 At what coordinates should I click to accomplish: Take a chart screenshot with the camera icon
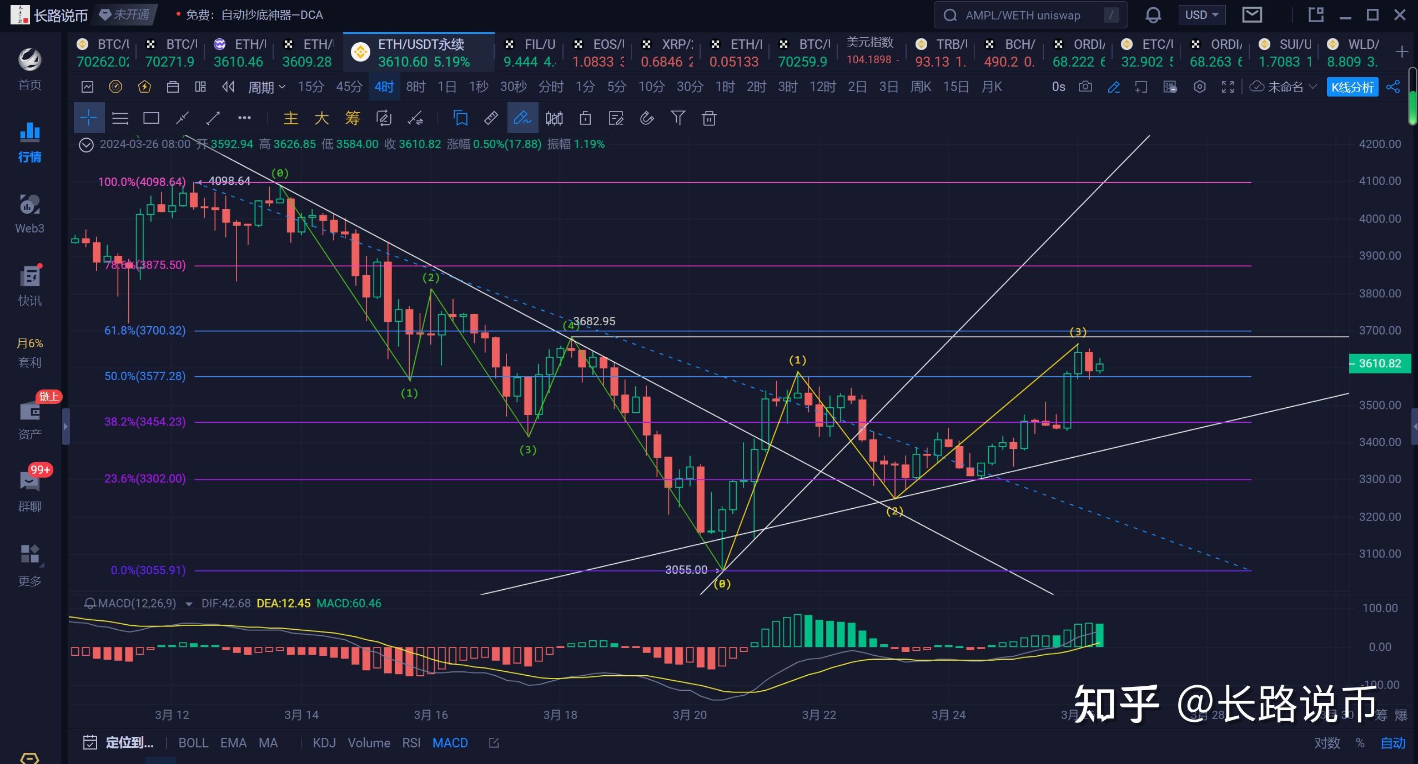click(x=1084, y=87)
